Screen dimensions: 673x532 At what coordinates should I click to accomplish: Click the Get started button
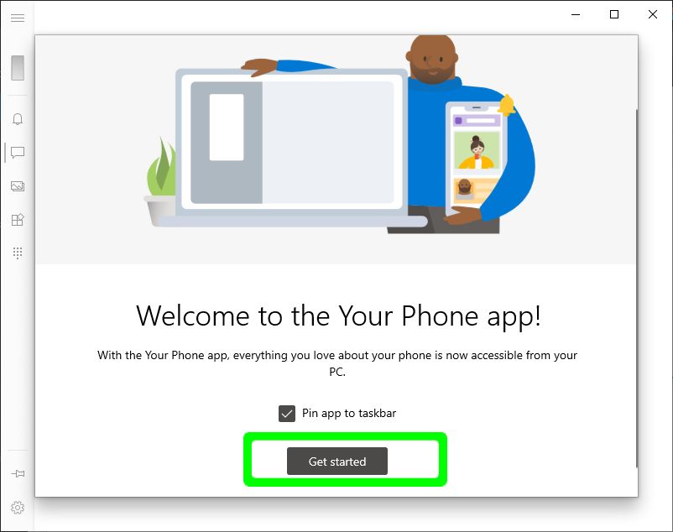coord(337,462)
